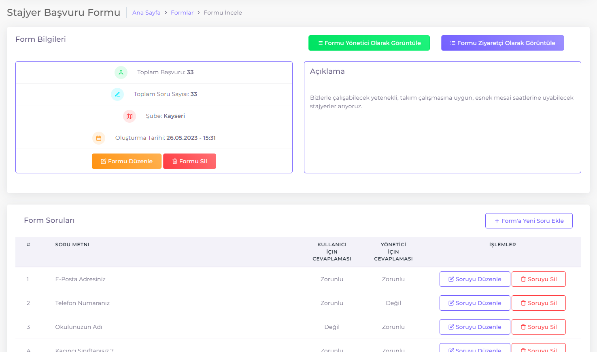This screenshot has width=597, height=352.
Task: Remove the Okulunuzun Adı question
Action: [x=538, y=327]
